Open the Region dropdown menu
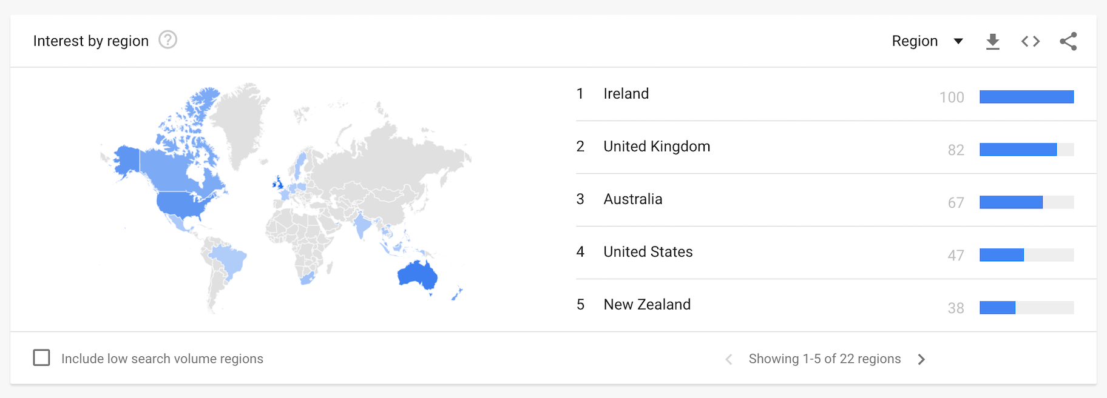The height and width of the screenshot is (398, 1107). pos(915,41)
